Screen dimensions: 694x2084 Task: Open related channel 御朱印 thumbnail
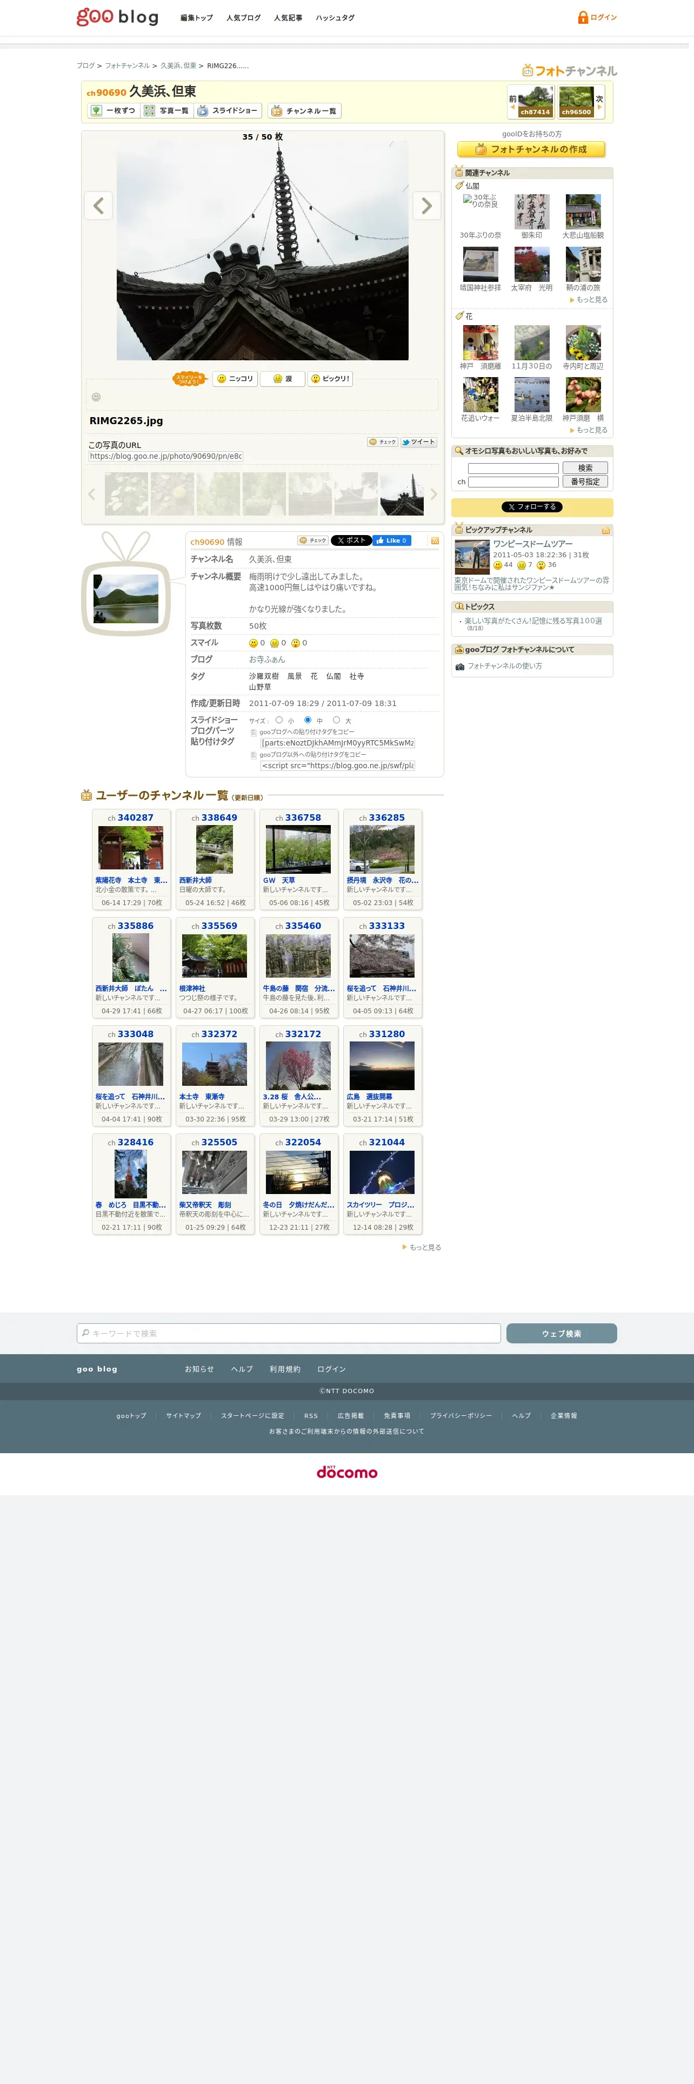point(532,212)
